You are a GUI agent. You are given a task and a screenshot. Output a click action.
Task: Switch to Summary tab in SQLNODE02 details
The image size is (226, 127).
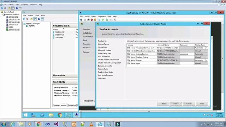pos(56,105)
